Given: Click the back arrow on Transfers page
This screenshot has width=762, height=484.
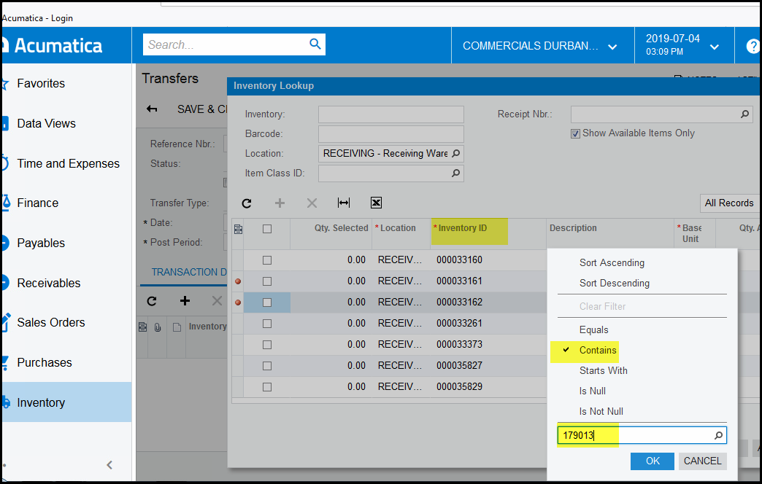Looking at the screenshot, I should [152, 109].
